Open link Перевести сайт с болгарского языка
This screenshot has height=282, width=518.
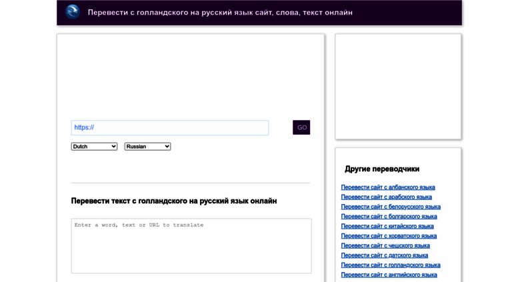tap(389, 217)
